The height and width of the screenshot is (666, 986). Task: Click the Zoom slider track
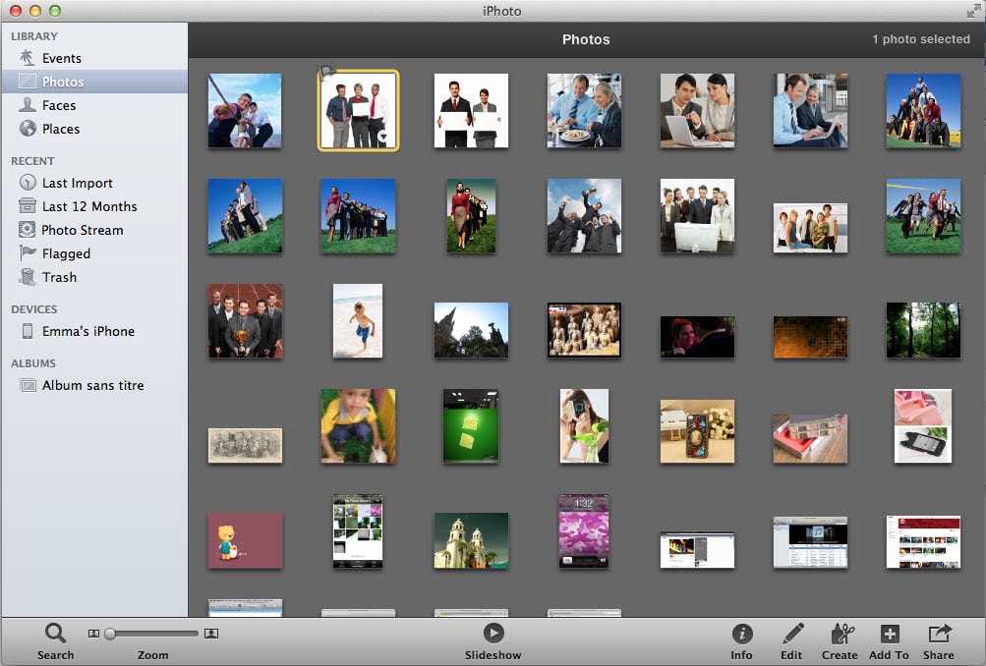point(157,634)
